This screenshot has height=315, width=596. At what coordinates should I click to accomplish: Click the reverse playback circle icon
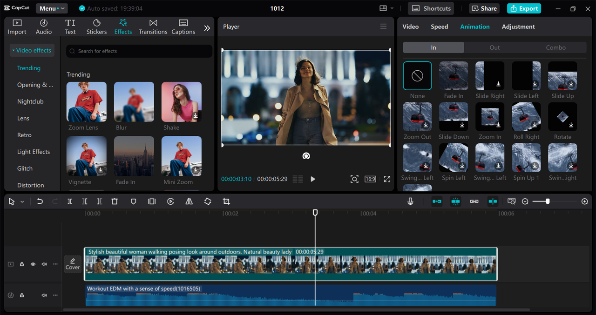click(170, 201)
